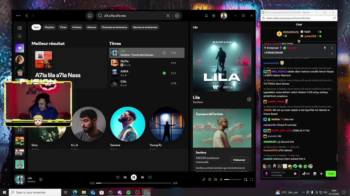Go to Spotify Home
The width and height of the screenshot is (350, 196).
tap(90, 16)
